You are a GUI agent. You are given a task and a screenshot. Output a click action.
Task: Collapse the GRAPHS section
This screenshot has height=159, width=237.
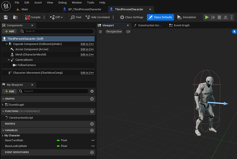pyautogui.click(x=3, y=99)
